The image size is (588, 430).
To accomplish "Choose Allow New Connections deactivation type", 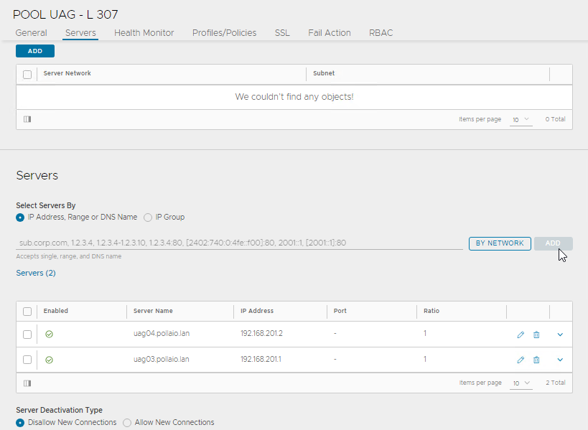I will click(x=127, y=423).
